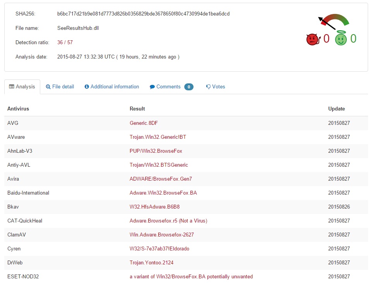The width and height of the screenshot is (377, 283).
Task: Click the result W32.HfsAdware.B6B8
Action: [x=154, y=207]
